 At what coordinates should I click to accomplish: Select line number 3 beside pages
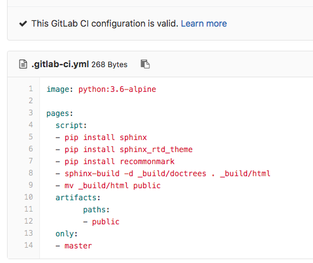(31, 113)
